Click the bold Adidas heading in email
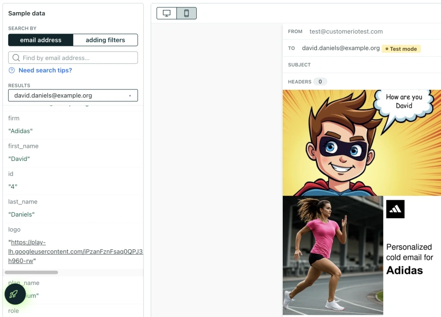 405,270
